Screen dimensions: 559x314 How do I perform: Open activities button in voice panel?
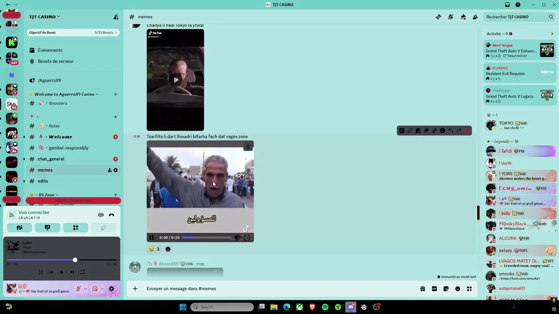click(76, 228)
